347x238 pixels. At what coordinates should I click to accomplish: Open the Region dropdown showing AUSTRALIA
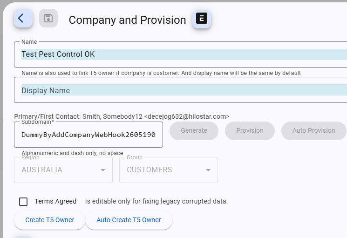63,170
